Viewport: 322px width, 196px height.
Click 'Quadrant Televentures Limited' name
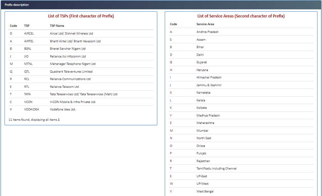point(71,72)
